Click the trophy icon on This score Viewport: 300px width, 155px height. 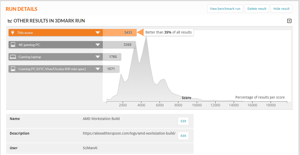pos(13,33)
